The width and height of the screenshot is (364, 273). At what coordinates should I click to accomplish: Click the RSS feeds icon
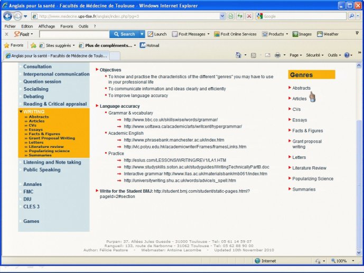click(x=254, y=55)
